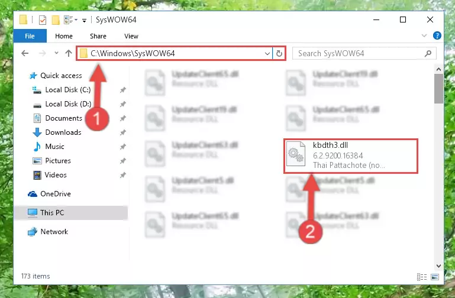The height and width of the screenshot is (298, 455).
Task: Switch to large thumbnails view in status bar
Action: coord(435,277)
